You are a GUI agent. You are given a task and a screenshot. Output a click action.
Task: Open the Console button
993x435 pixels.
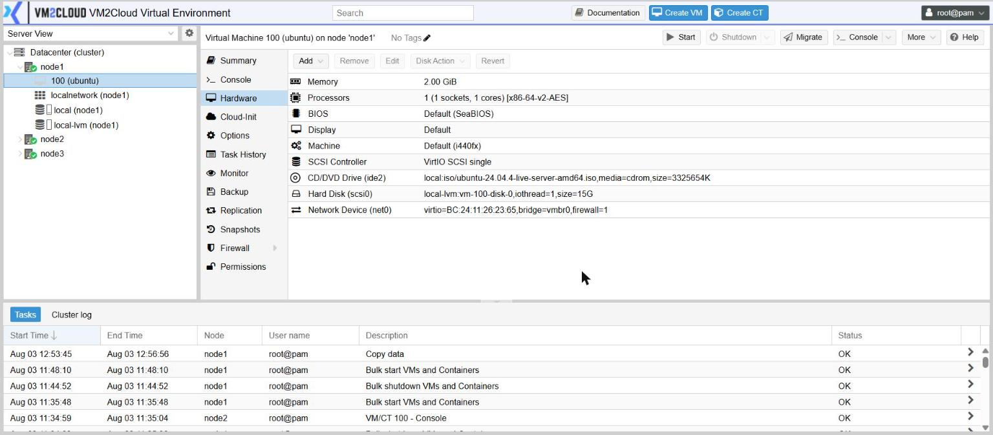(x=857, y=37)
